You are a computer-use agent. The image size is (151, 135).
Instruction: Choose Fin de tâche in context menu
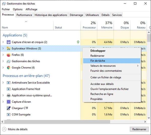point(112,61)
